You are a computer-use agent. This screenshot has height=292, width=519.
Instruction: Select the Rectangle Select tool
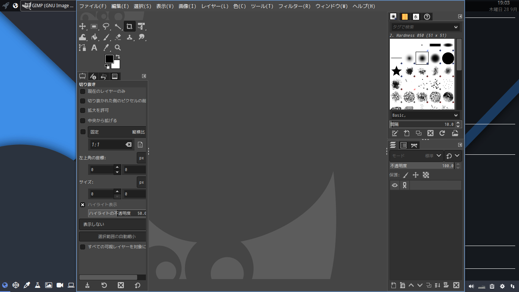pyautogui.click(x=94, y=26)
